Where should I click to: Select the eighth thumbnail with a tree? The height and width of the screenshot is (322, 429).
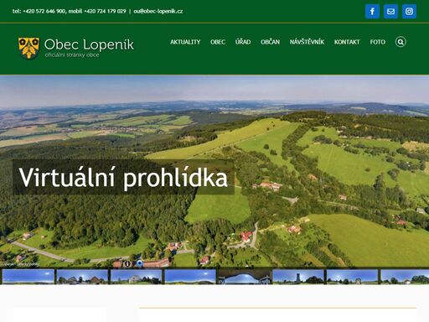[x=405, y=277]
